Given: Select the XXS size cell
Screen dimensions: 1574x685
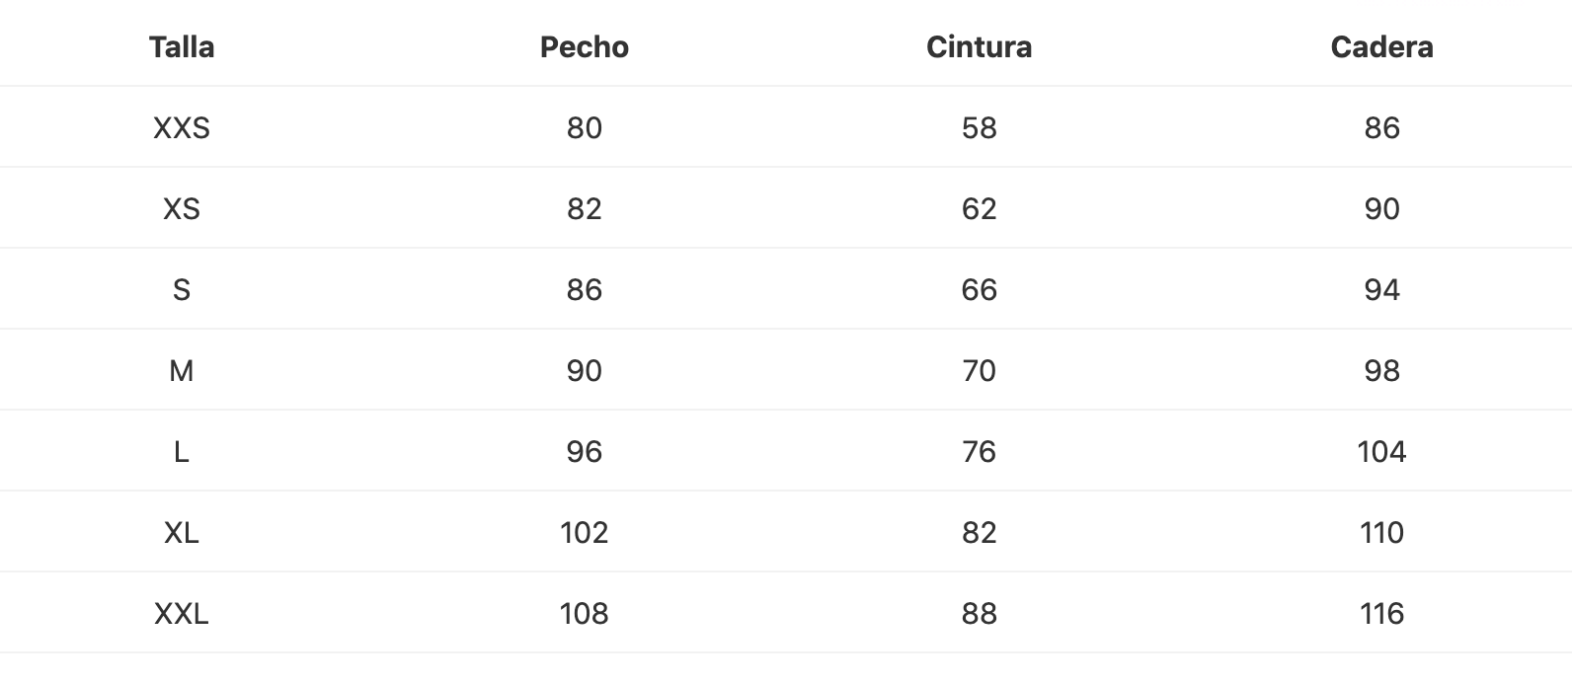Looking at the screenshot, I should click(182, 128).
